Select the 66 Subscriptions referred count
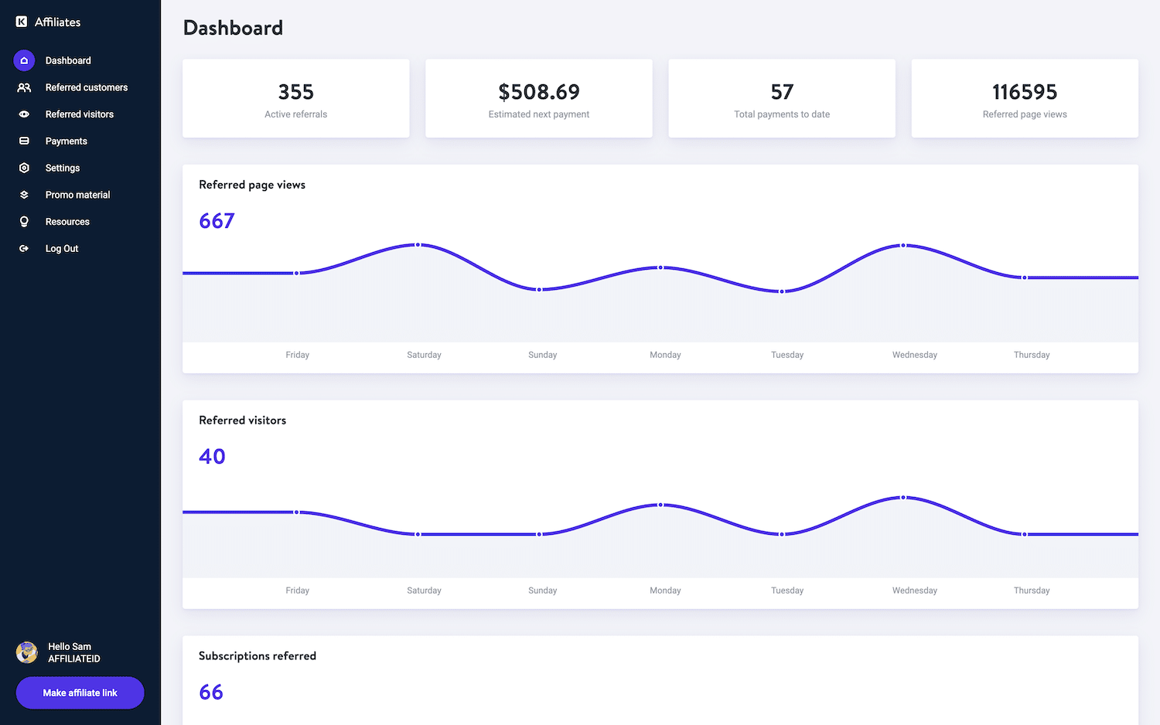This screenshot has width=1160, height=725. [x=210, y=692]
